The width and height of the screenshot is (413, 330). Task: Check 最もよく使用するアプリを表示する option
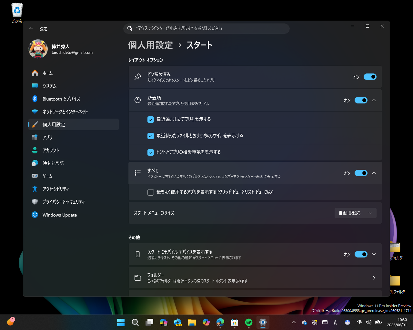pos(151,192)
